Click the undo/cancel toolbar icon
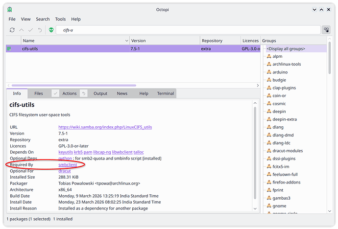The width and height of the screenshot is (338, 229). point(40,30)
